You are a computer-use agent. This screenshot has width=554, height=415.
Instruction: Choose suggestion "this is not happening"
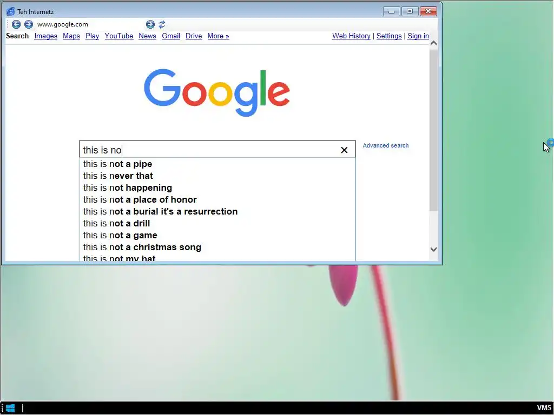(x=217, y=188)
